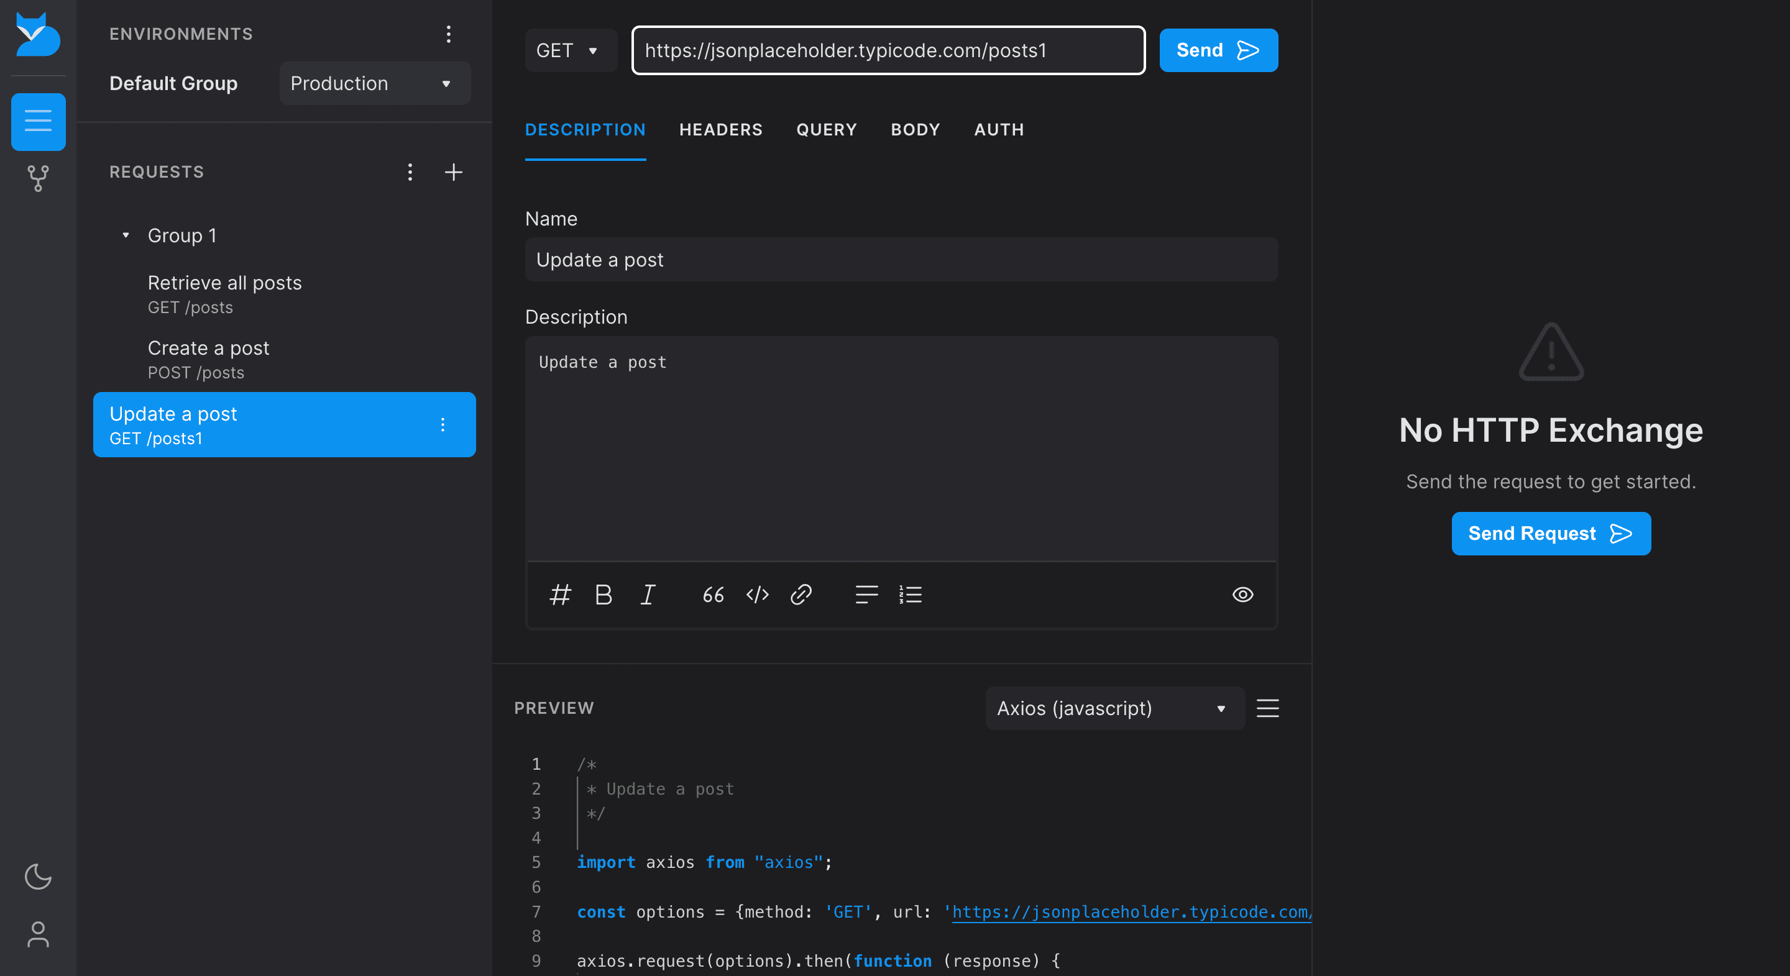
Task: Click the REQUESTS heading
Action: coord(157,171)
